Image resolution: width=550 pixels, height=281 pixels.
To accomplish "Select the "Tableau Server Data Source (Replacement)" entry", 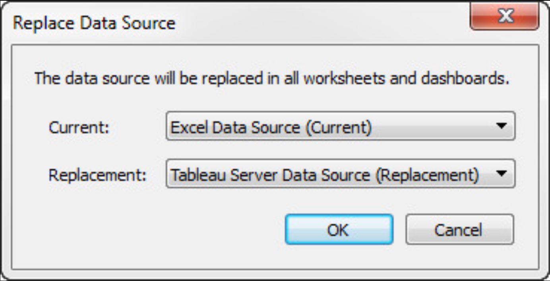I will (324, 175).
